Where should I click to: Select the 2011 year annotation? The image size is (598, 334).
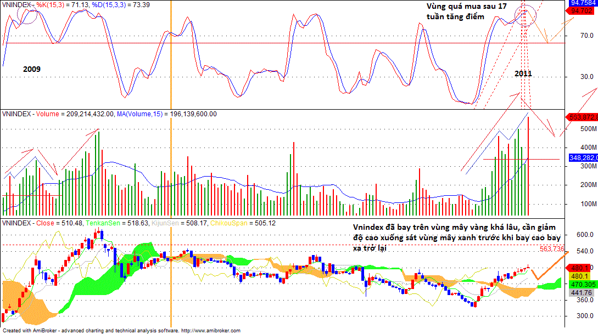tap(523, 73)
